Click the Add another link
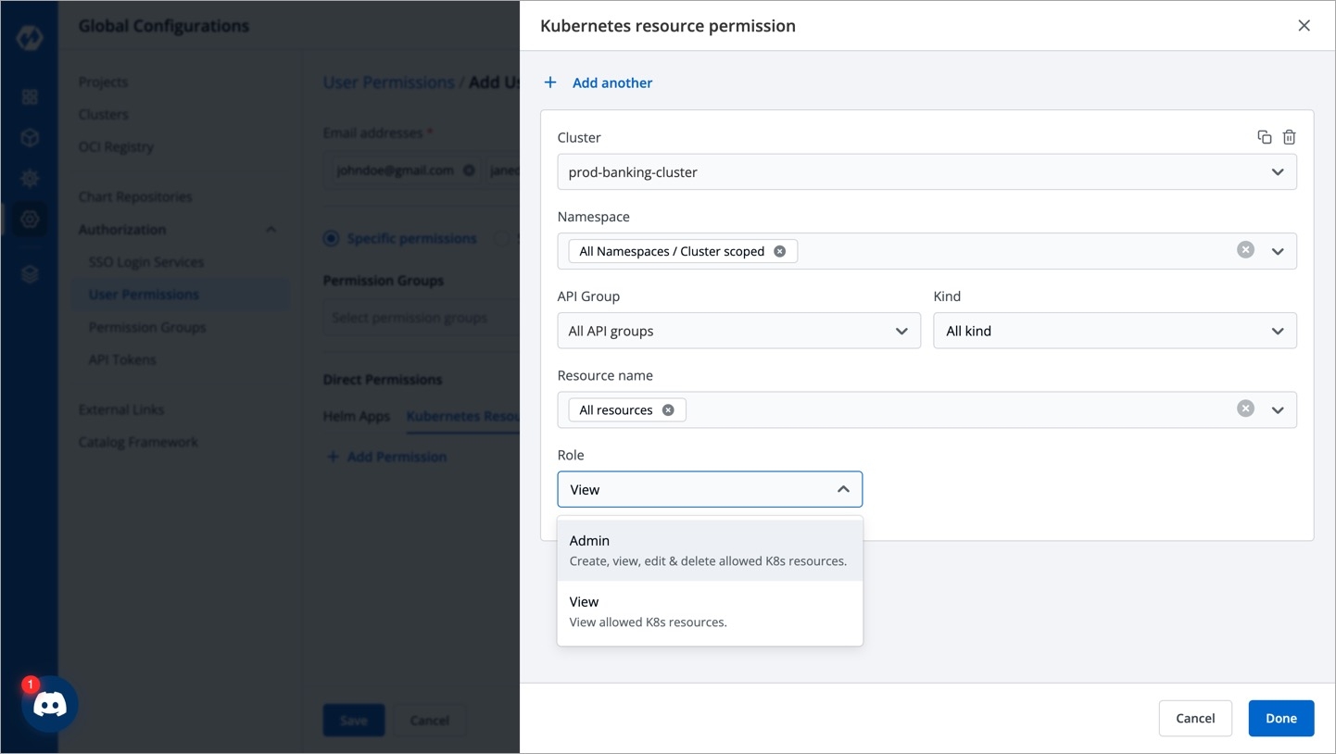 coord(611,82)
